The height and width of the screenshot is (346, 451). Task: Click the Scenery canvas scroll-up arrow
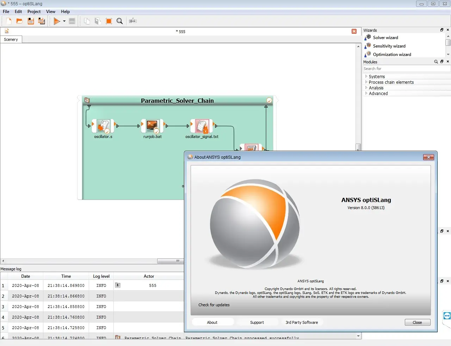point(358,46)
